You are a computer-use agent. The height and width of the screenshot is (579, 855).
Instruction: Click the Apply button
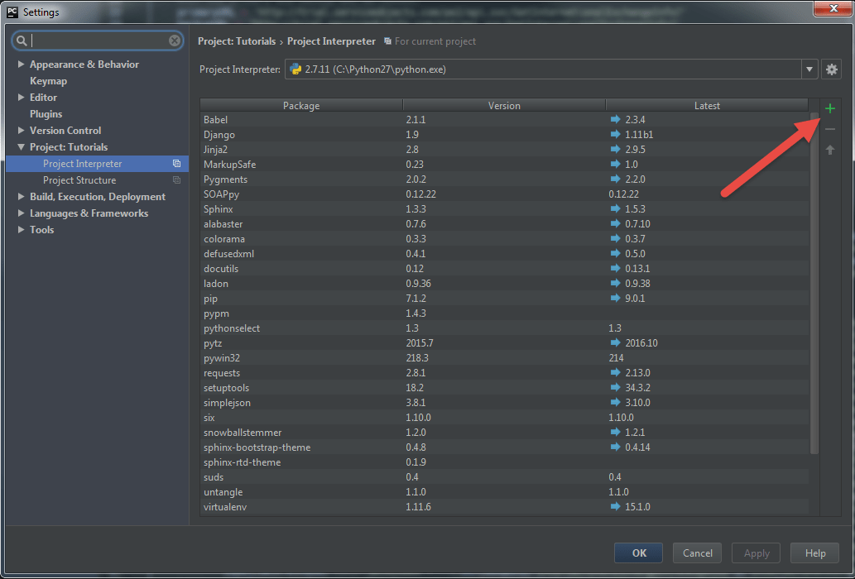click(x=757, y=553)
